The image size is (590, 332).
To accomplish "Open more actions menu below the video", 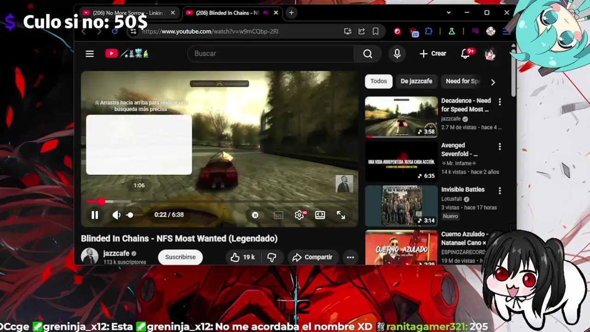I will (350, 257).
